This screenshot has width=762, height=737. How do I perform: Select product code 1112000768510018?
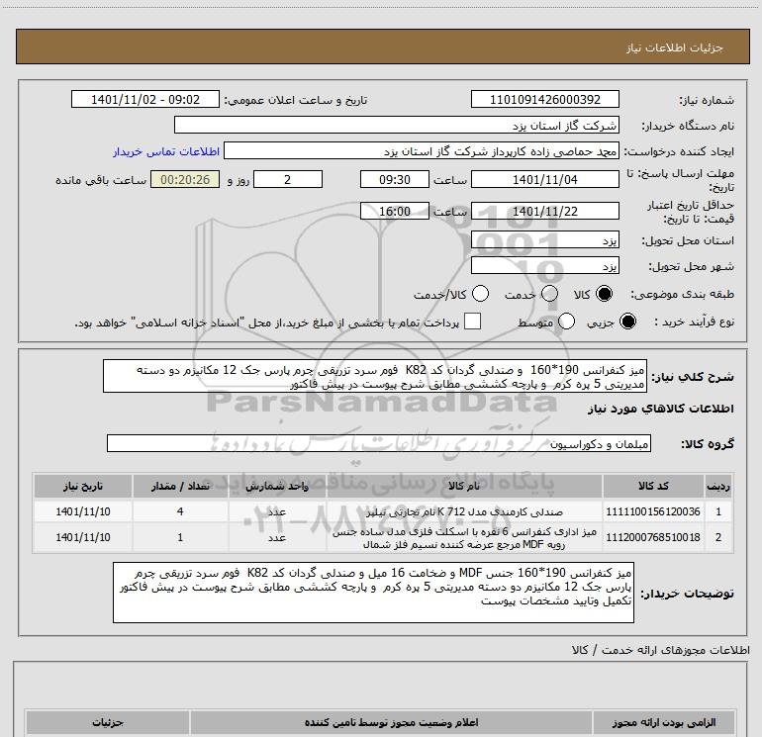[653, 537]
